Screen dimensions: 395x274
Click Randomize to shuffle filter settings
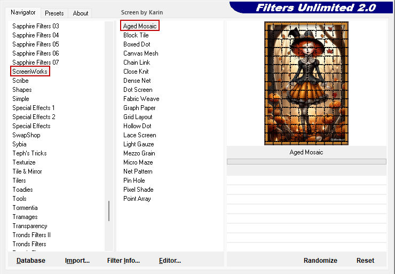tap(320, 261)
